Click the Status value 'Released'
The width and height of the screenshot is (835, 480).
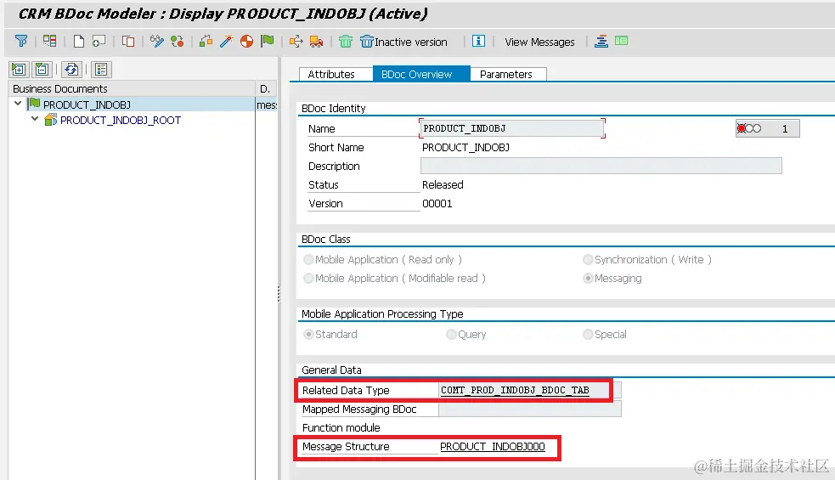443,185
